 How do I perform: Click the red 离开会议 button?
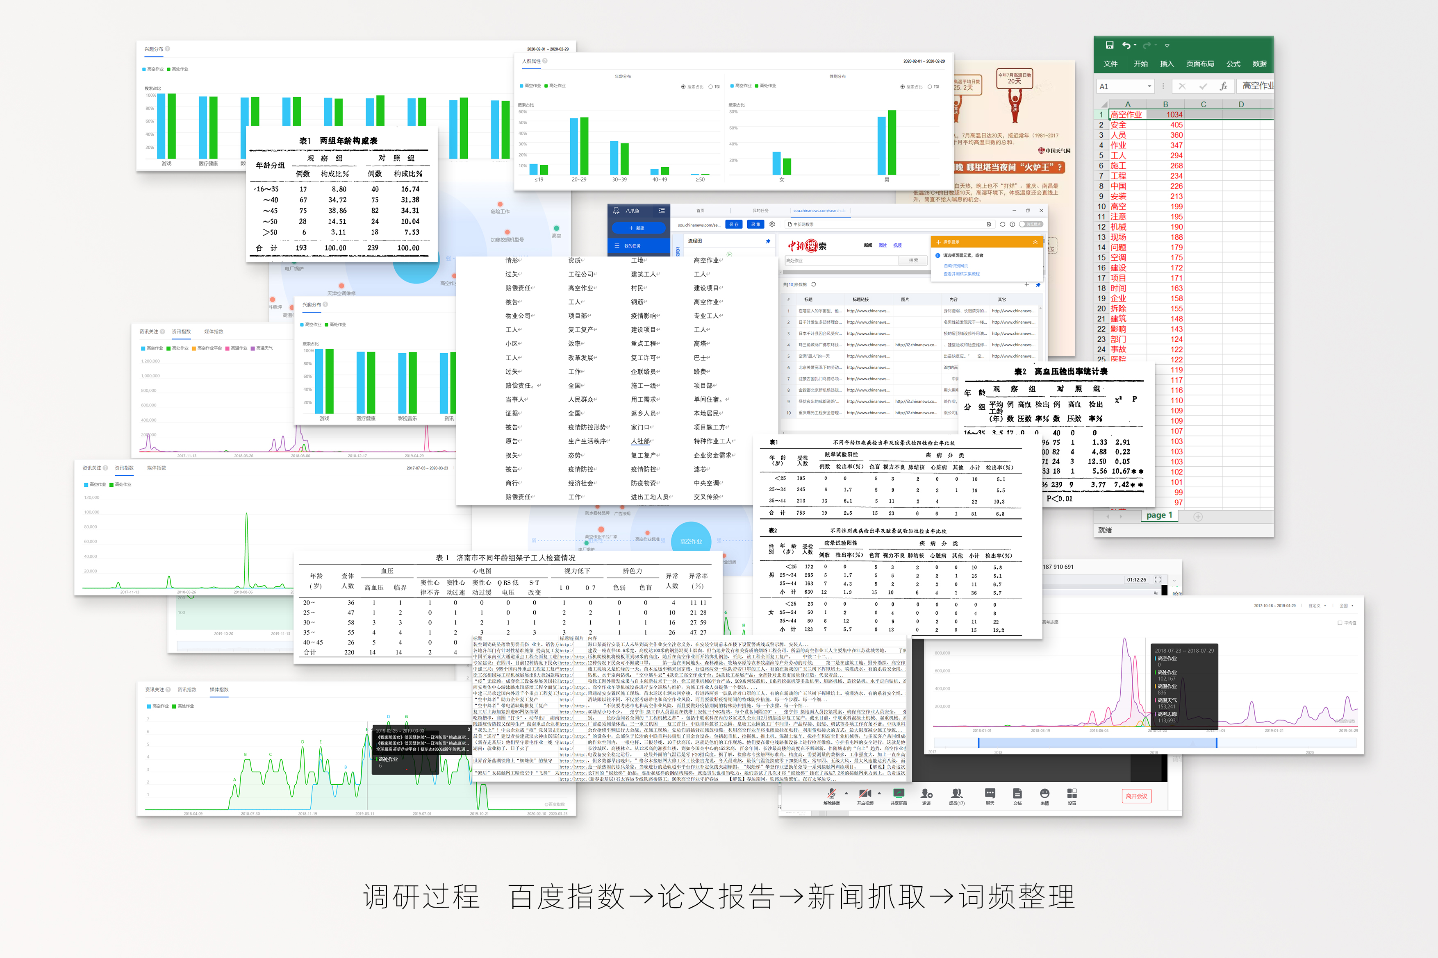1136,796
